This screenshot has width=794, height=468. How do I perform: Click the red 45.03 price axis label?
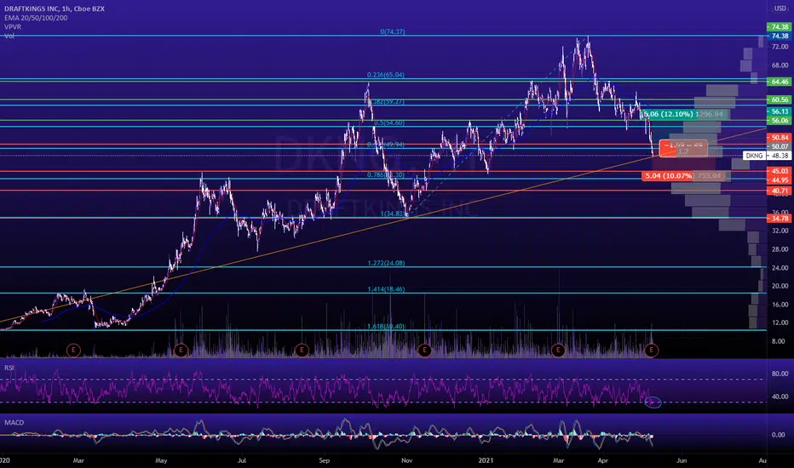(780, 171)
